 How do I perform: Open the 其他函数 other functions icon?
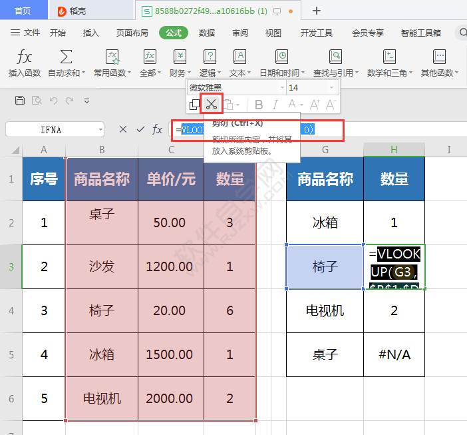439,57
